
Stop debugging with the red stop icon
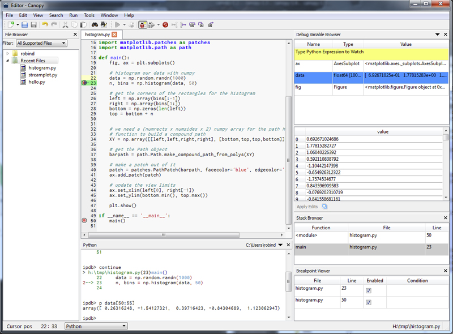coord(165,25)
